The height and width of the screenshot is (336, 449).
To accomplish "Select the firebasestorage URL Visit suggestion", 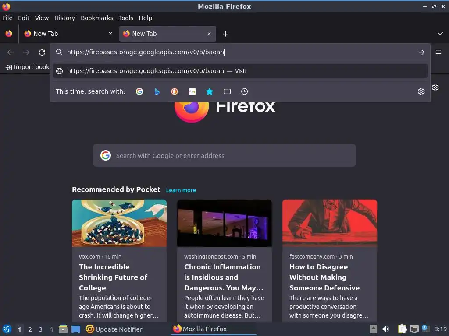I will pyautogui.click(x=240, y=71).
